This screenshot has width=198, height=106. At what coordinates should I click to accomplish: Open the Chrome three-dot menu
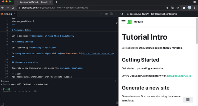click(195, 8)
